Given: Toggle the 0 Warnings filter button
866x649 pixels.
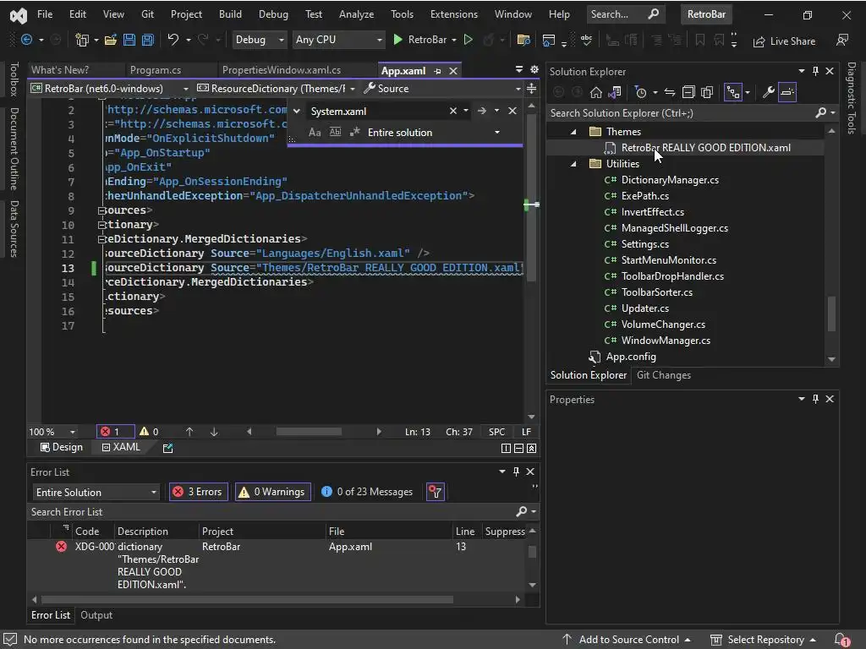Looking at the screenshot, I should tap(273, 492).
